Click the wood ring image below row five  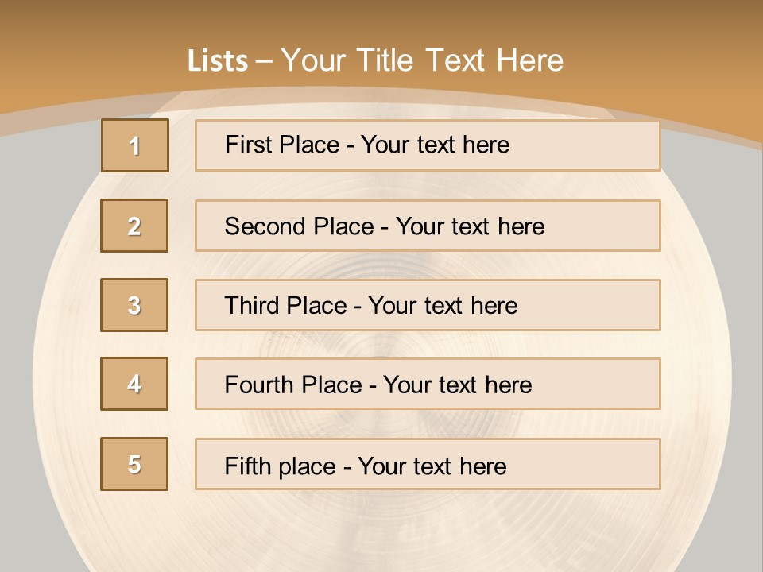click(381, 528)
